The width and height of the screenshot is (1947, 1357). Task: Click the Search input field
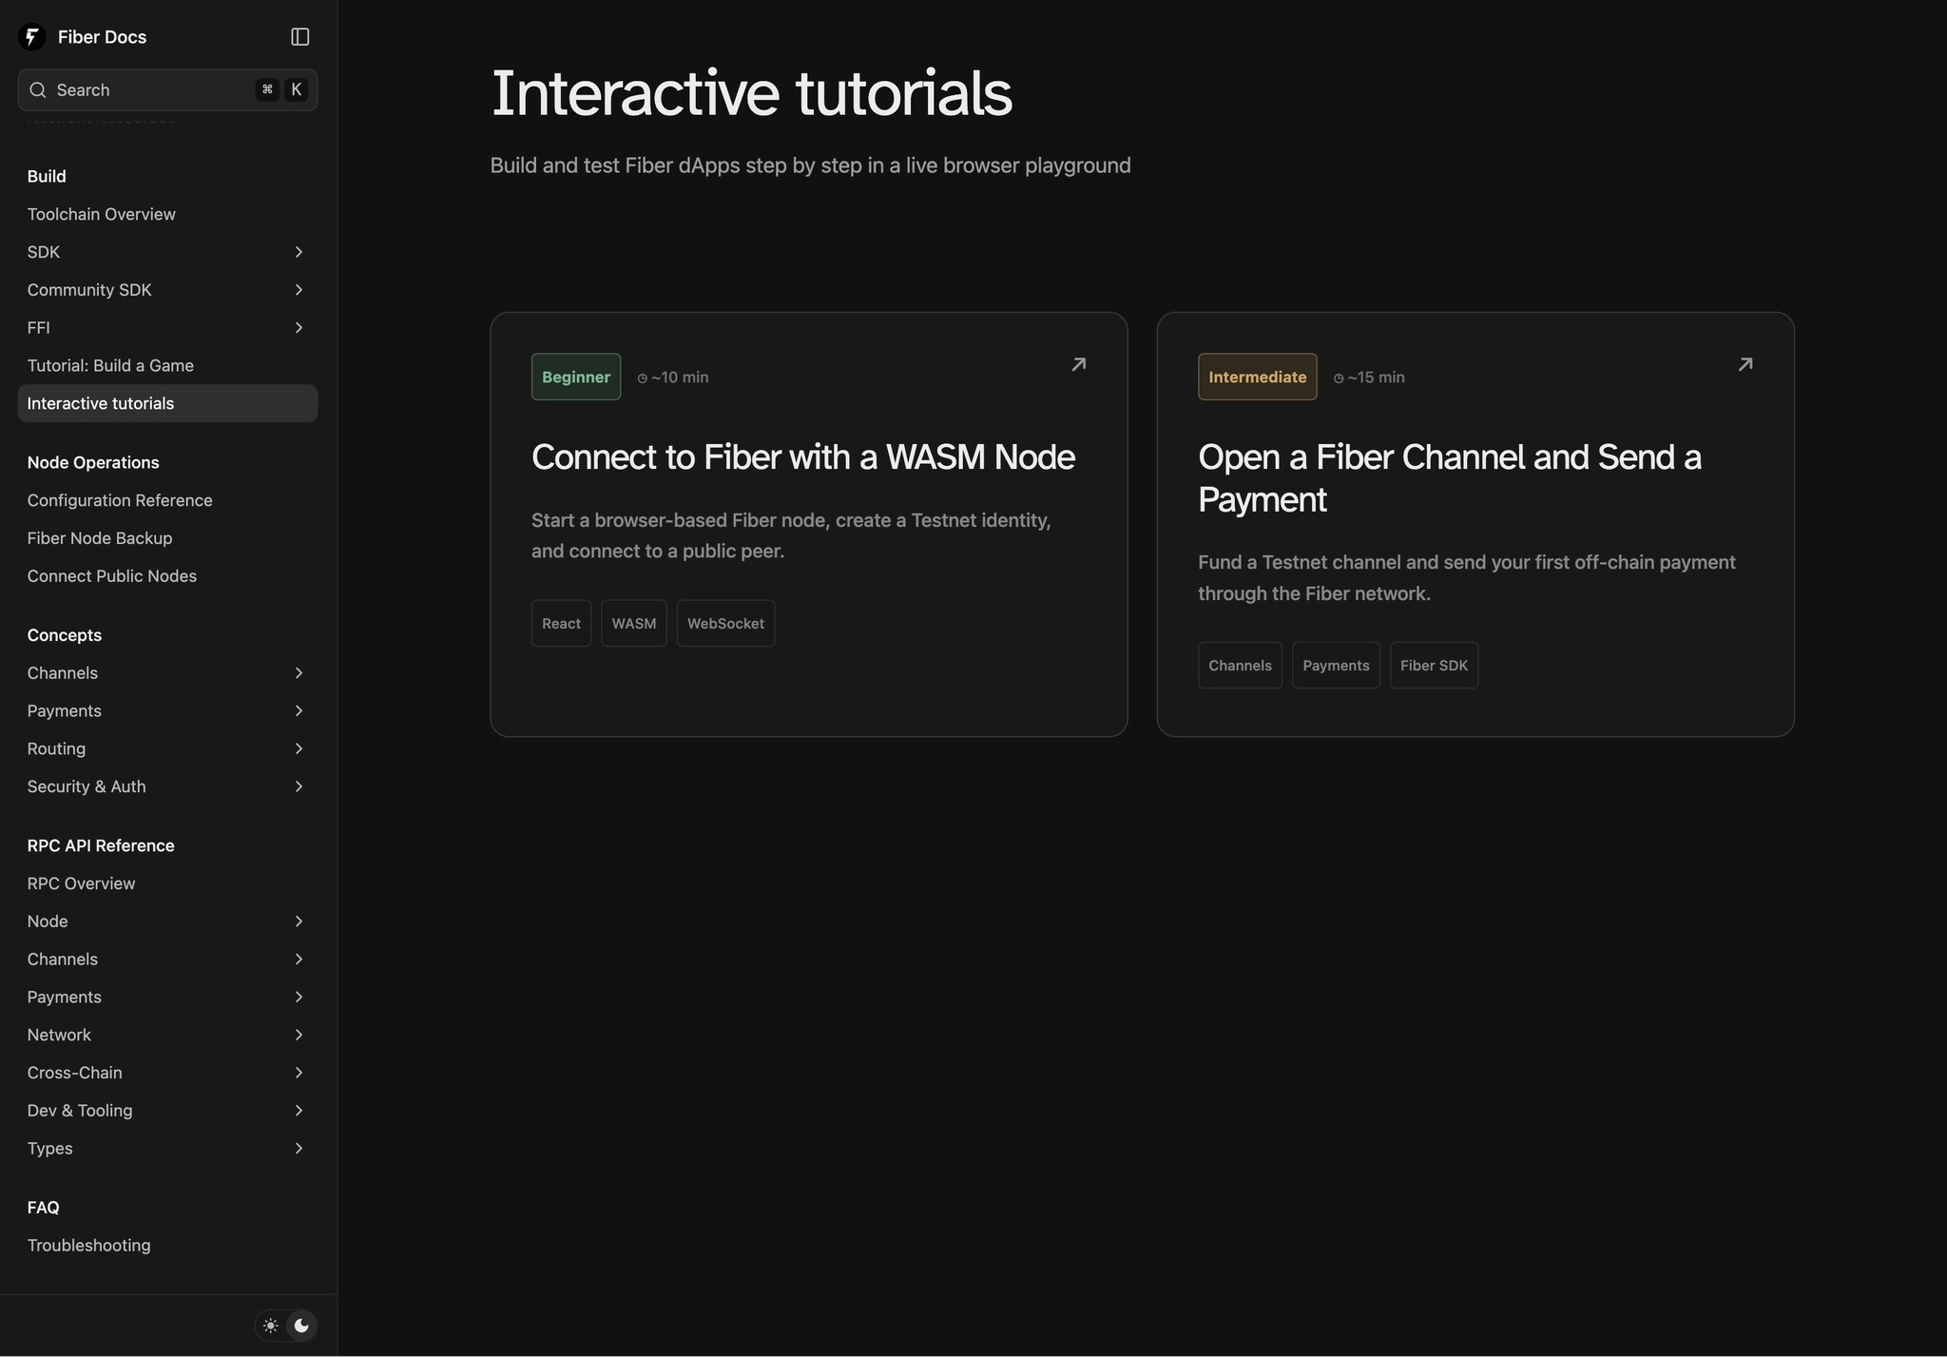(x=167, y=90)
